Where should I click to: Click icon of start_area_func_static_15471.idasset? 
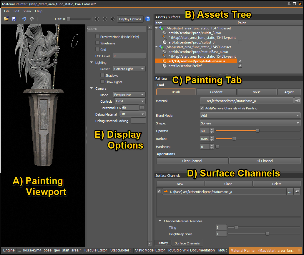tap(161, 28)
